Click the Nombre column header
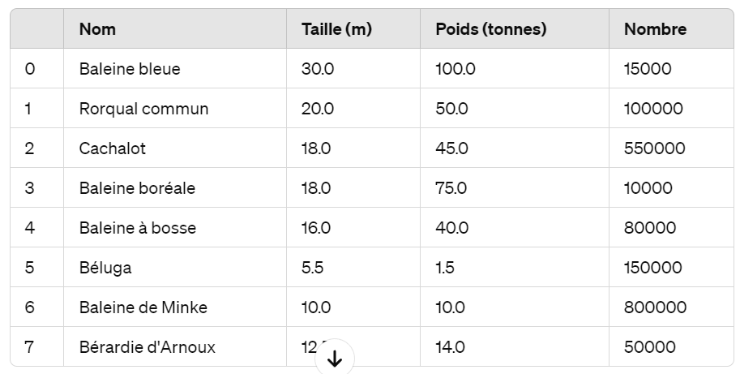Screen dimensions: 740x374 655,29
